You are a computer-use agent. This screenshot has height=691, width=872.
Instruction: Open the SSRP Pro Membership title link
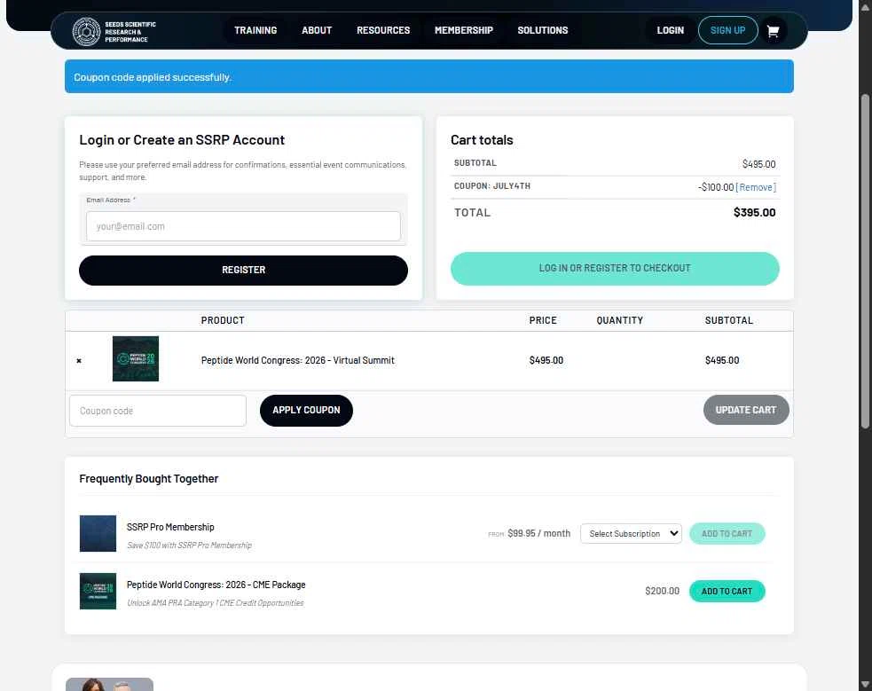pyautogui.click(x=170, y=527)
